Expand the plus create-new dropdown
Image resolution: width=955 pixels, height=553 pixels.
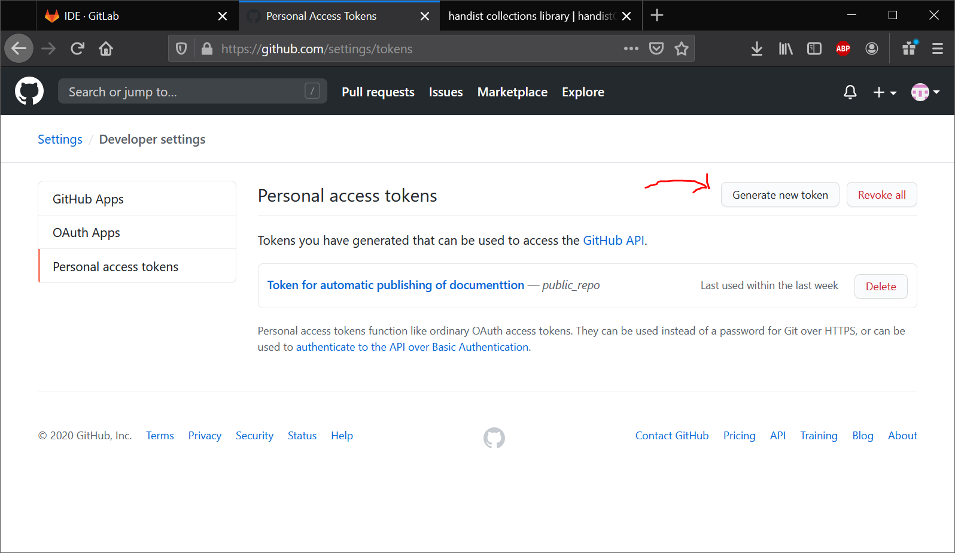pyautogui.click(x=884, y=92)
